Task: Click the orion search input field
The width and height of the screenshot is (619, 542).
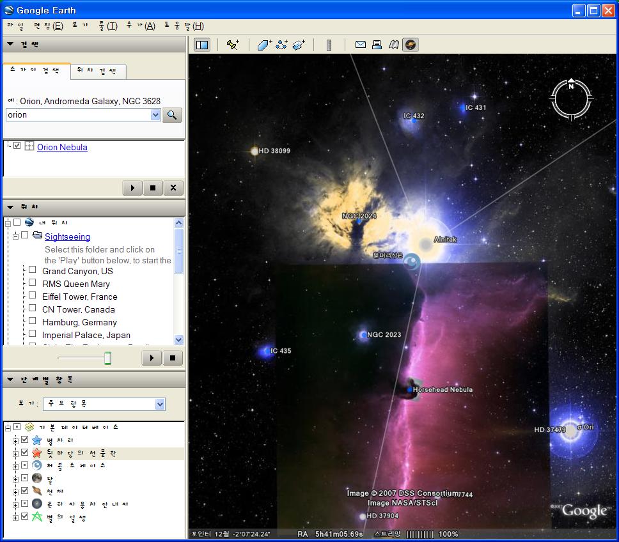Action: click(79, 115)
